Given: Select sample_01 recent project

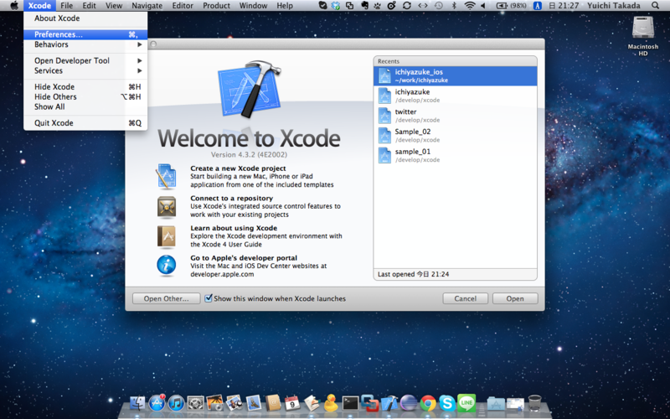Looking at the screenshot, I should 455,155.
